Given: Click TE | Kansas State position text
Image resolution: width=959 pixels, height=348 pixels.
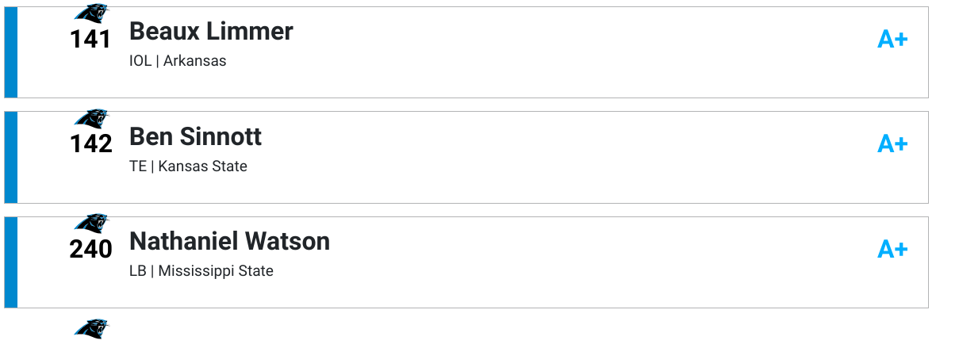Looking at the screenshot, I should (188, 166).
